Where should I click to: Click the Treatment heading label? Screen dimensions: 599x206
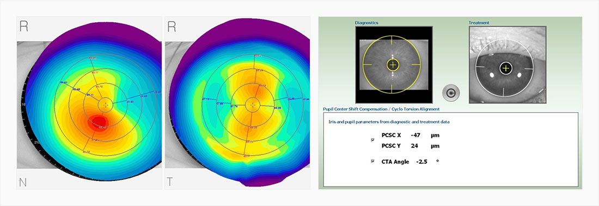click(x=479, y=23)
